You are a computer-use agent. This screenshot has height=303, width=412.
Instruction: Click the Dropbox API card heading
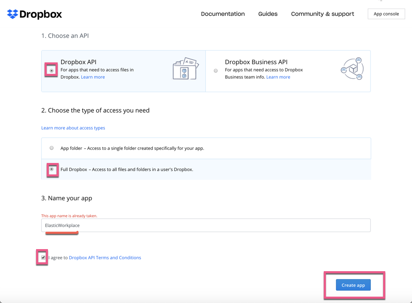(x=78, y=62)
